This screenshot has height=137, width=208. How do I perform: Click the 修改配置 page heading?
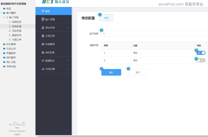click(x=88, y=18)
